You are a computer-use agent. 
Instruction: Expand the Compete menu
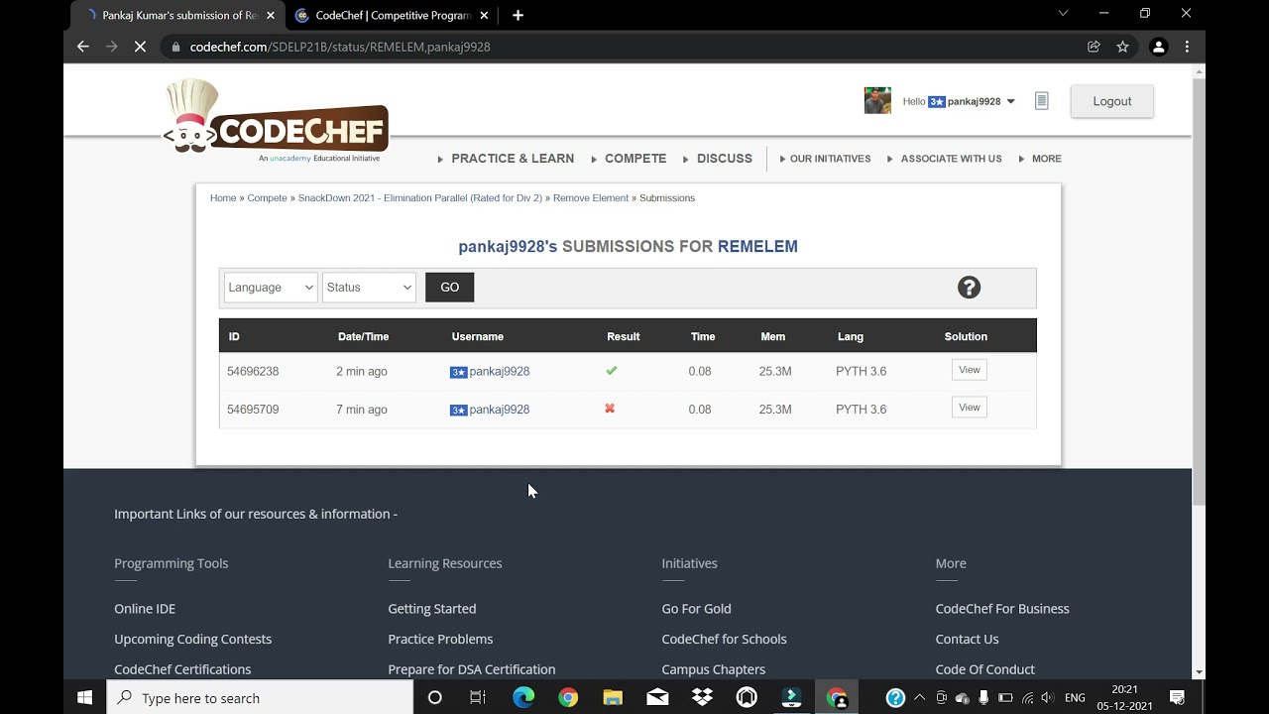[x=635, y=159]
